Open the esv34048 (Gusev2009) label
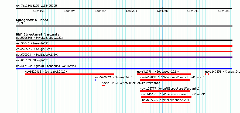The image size is (240, 113). pos(32,43)
